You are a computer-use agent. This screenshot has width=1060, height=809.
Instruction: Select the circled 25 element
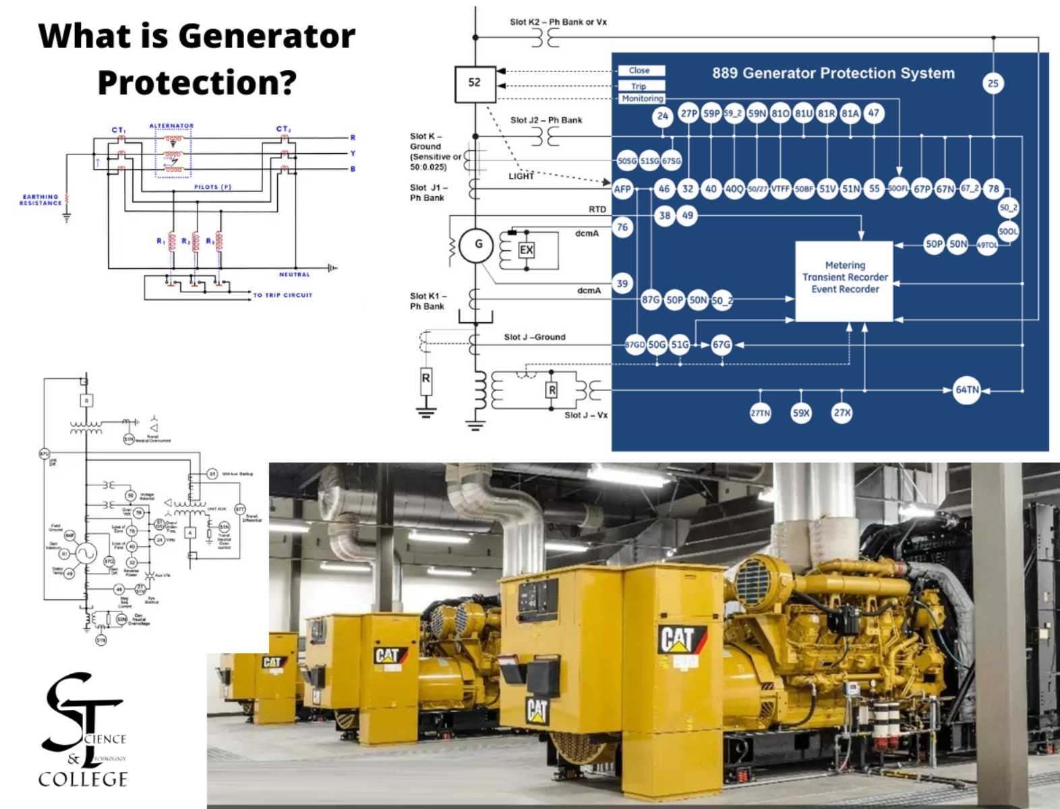pos(993,84)
